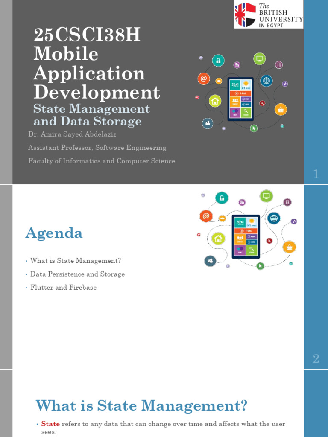Click the word "Application" in the title

89,74
